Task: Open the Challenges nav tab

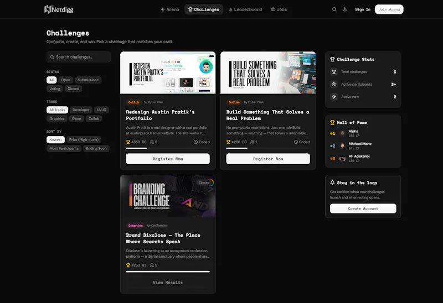Action: pos(204,9)
